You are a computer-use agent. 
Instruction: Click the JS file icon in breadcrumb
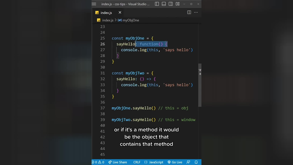pyautogui.click(x=99, y=20)
